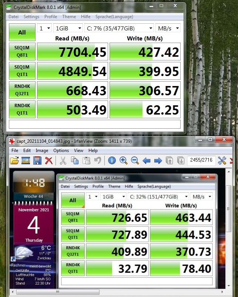Next page icon with down arrow
Screen dimensions: 238x297
[181, 161]
